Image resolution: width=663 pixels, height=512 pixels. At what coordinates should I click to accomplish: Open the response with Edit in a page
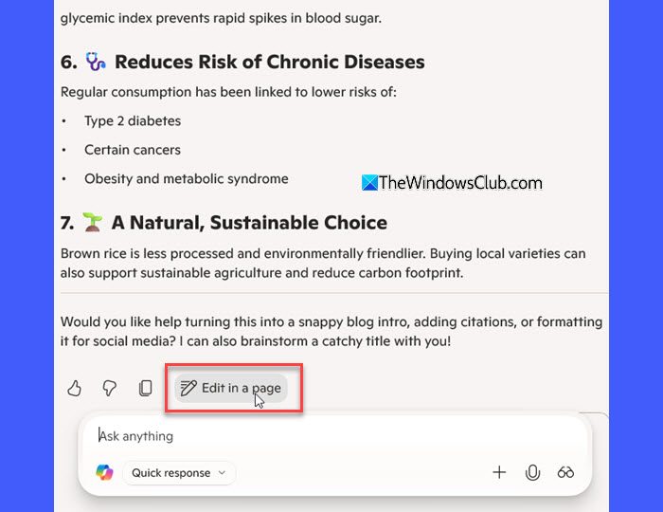[231, 388]
